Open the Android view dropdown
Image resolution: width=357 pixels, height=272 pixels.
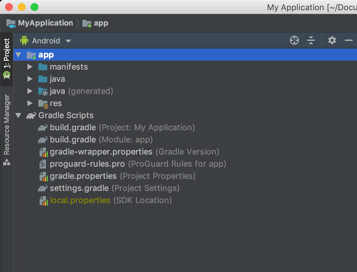pyautogui.click(x=68, y=41)
